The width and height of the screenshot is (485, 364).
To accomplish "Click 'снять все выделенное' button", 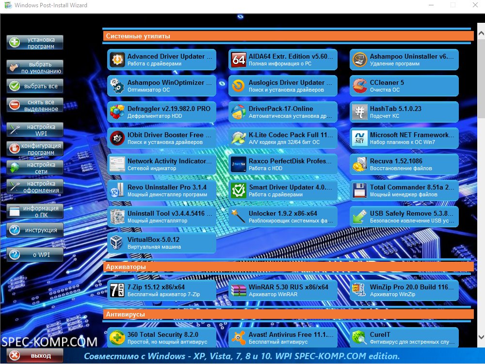I will click(x=35, y=105).
